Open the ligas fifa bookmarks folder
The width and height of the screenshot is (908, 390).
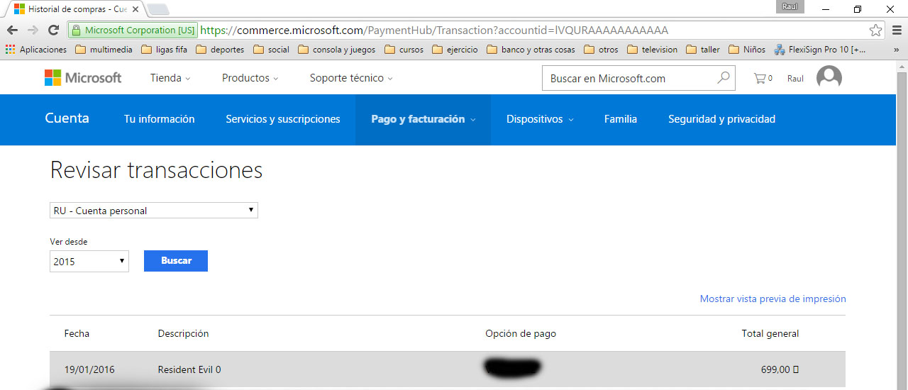tap(165, 50)
